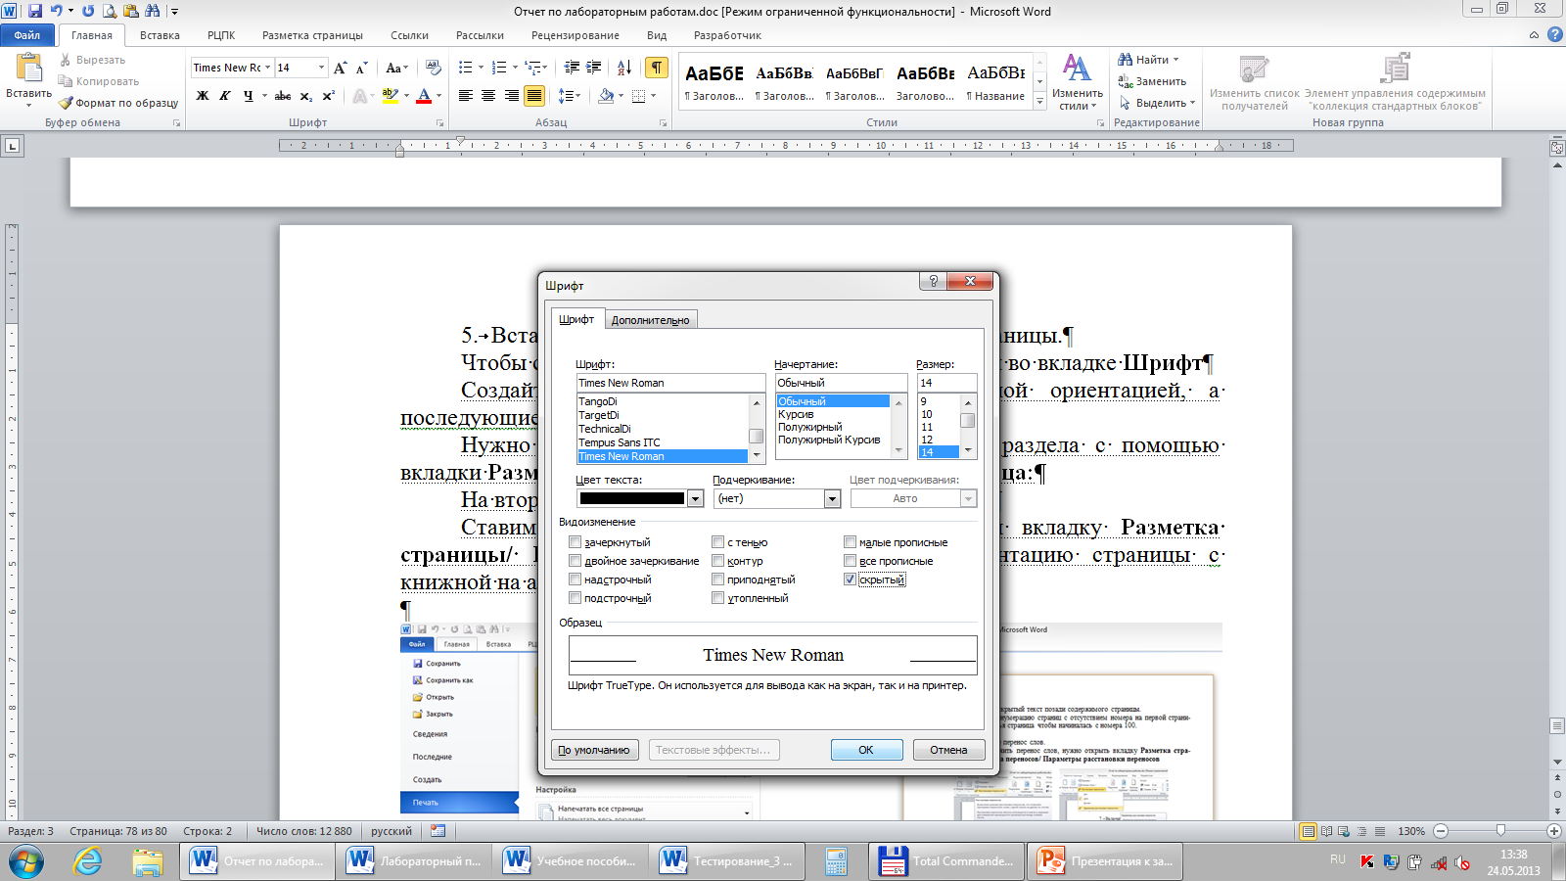The width and height of the screenshot is (1566, 881).
Task: Open ribbon font size dropdown
Action: click(321, 68)
